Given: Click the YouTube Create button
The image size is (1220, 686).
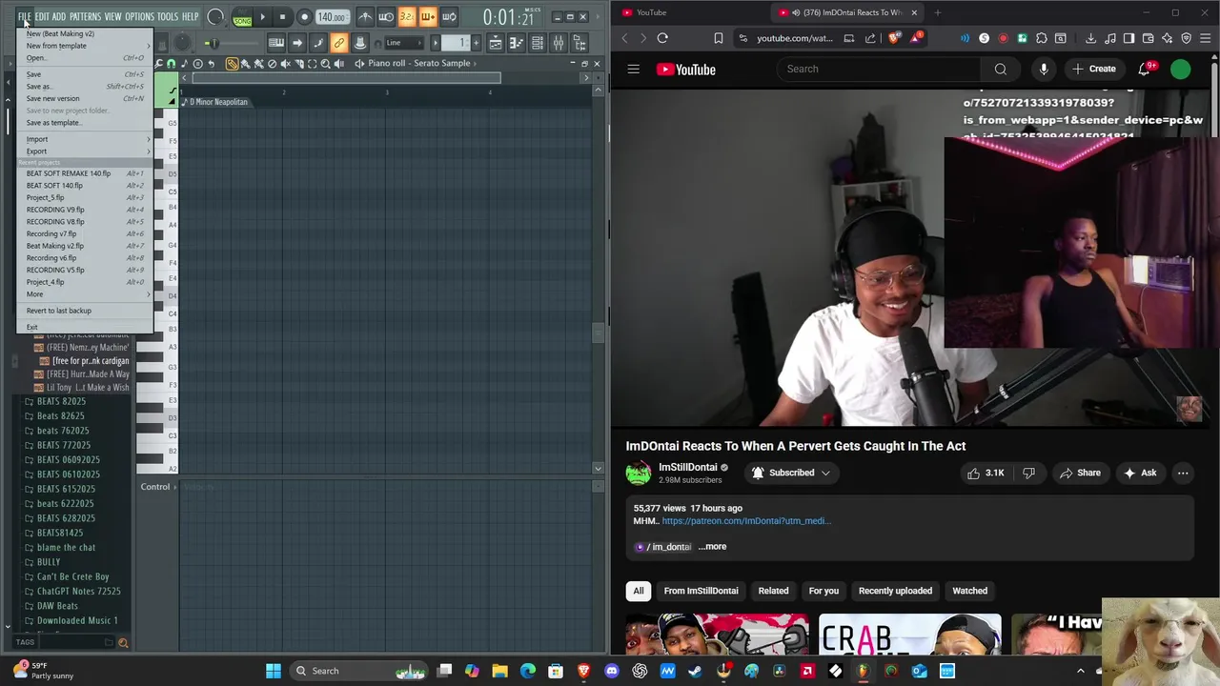Looking at the screenshot, I should 1094,69.
